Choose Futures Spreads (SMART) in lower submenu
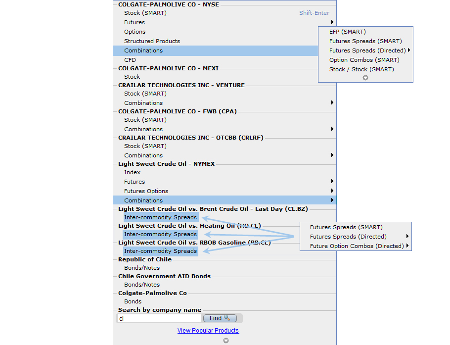The width and height of the screenshot is (450, 345). [346, 227]
